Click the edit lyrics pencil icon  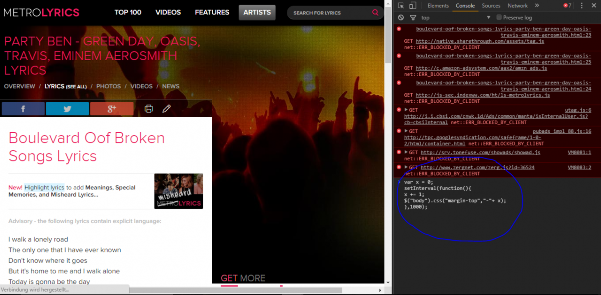[166, 109]
